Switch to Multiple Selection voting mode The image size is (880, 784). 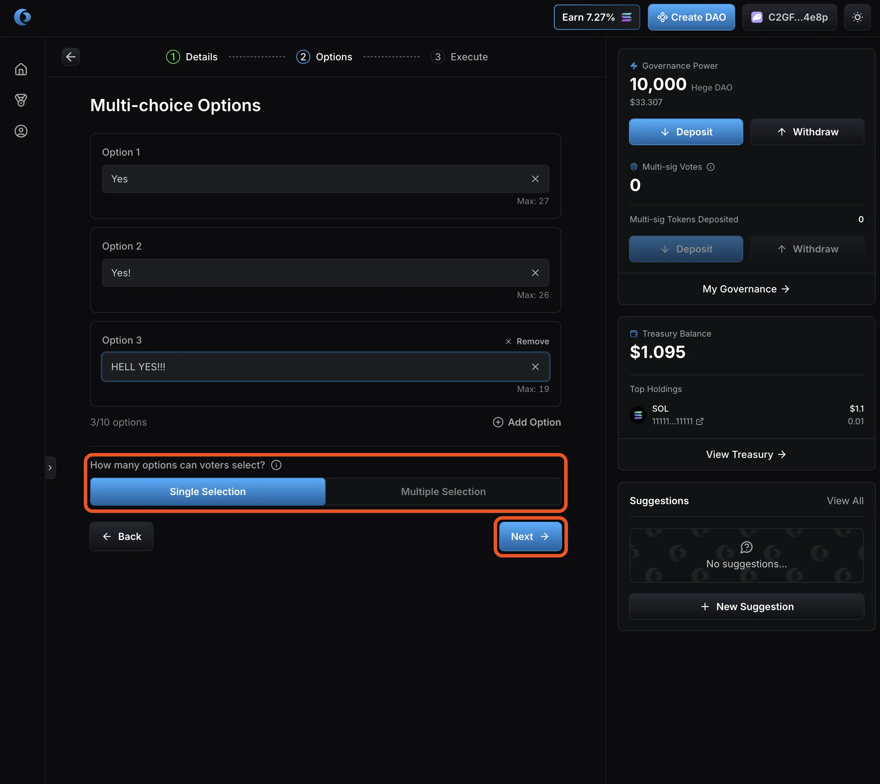tap(443, 492)
